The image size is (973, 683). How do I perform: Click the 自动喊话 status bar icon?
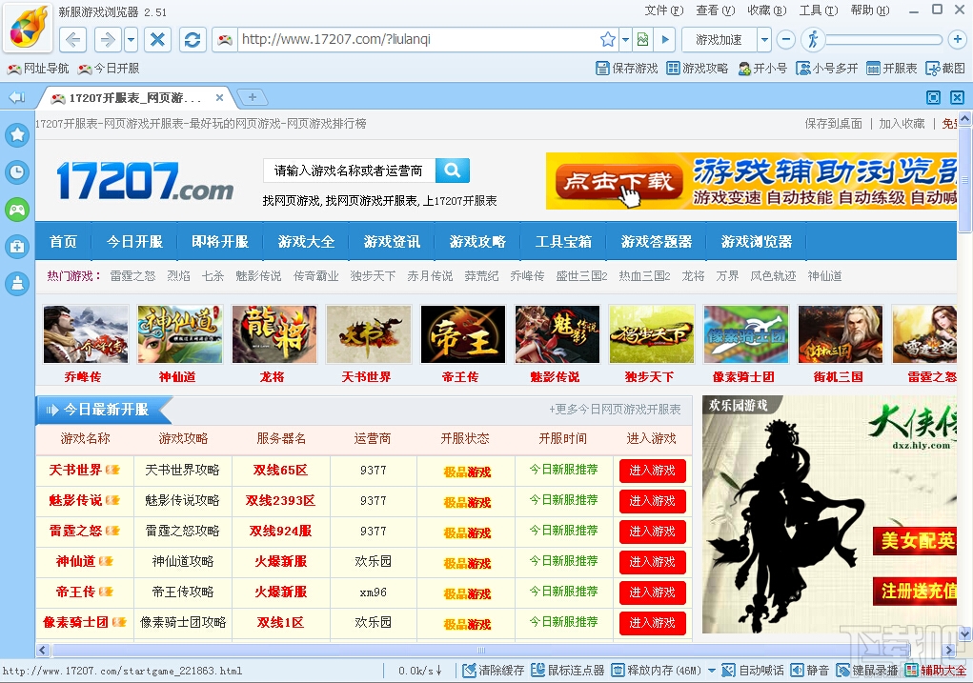pyautogui.click(x=753, y=671)
